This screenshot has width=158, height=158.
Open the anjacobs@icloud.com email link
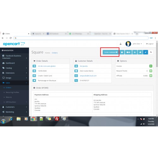[x=88, y=76]
